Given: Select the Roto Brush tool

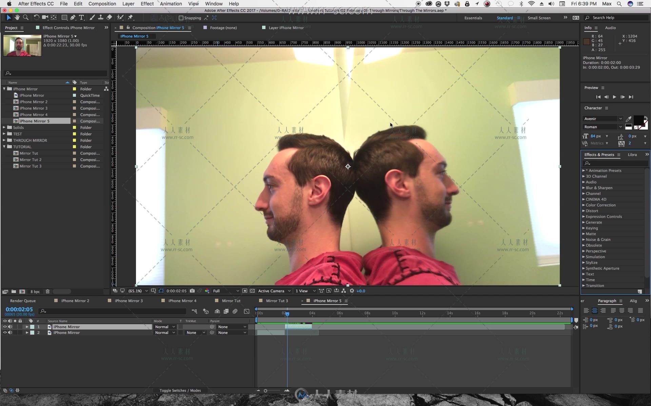Looking at the screenshot, I should click(x=120, y=18).
